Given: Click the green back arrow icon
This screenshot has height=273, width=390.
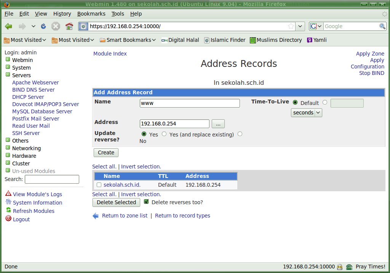Looking at the screenshot, I should click(9, 26).
